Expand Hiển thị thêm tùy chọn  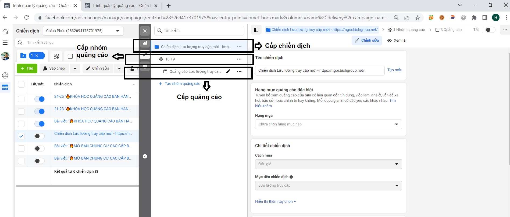(x=275, y=201)
